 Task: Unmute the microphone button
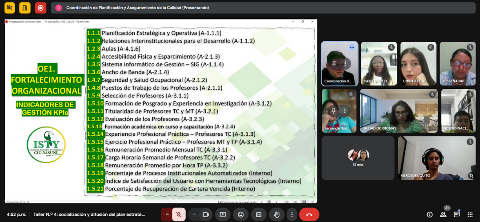(179, 214)
